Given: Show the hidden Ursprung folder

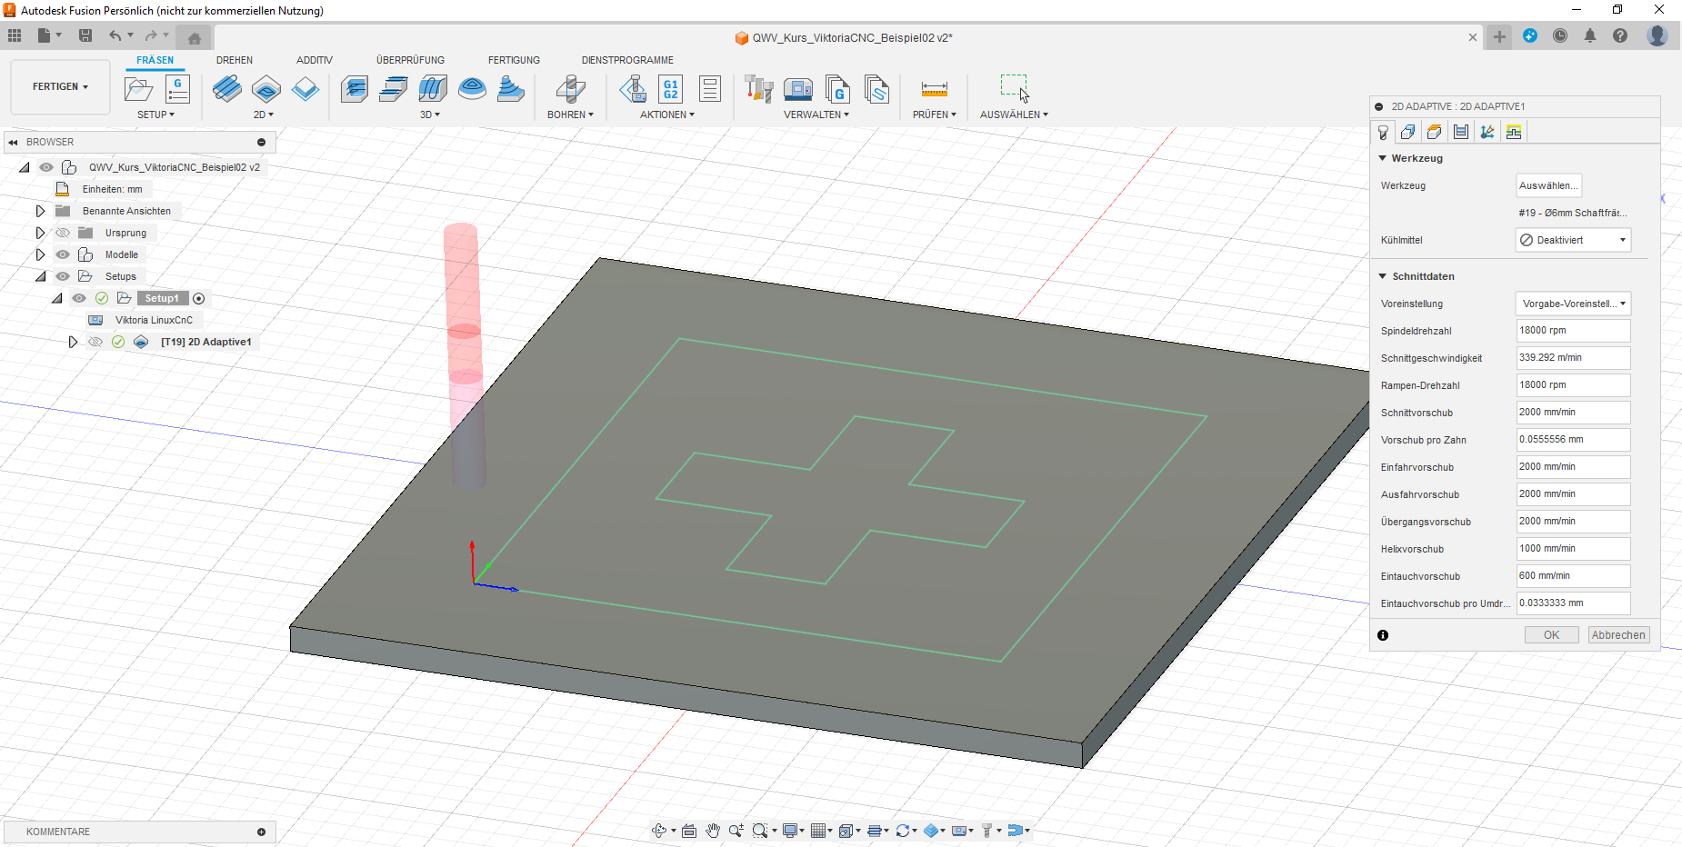Looking at the screenshot, I should coord(63,233).
